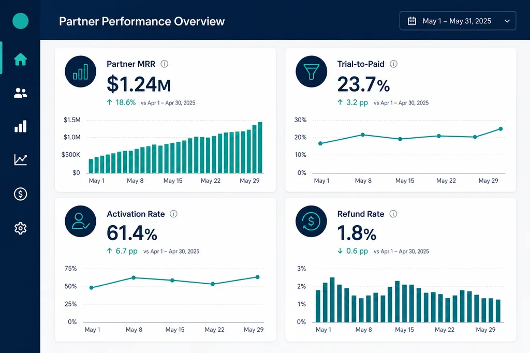This screenshot has height=353, width=530.
Task: Click the first data point on Activation Rate line
Action: pyautogui.click(x=91, y=288)
